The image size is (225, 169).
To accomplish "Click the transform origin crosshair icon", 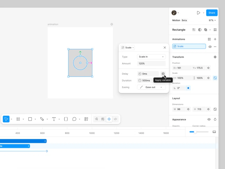I will pos(215,57).
